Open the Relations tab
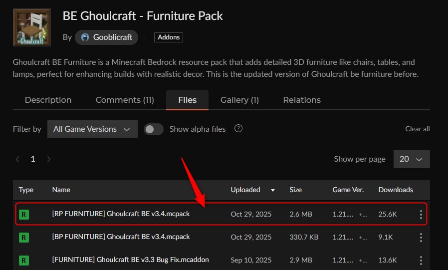 tap(302, 100)
